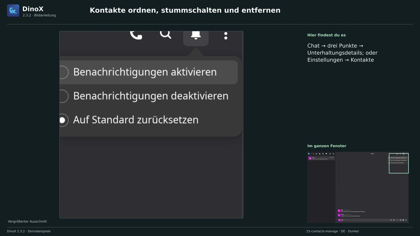
Task: Select "Benachrichtigungen aktivieren" option
Action: click(148, 72)
